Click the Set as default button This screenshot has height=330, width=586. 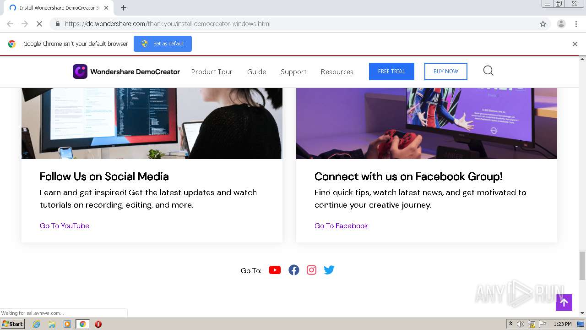coord(163,44)
